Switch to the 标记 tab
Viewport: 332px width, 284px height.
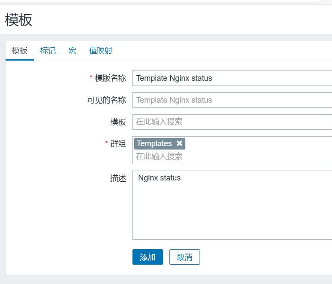pyautogui.click(x=48, y=51)
